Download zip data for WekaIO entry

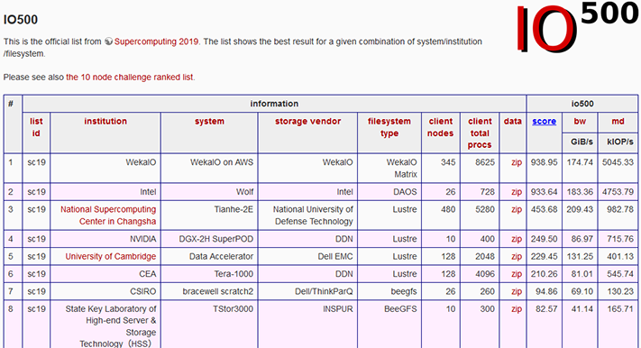517,162
